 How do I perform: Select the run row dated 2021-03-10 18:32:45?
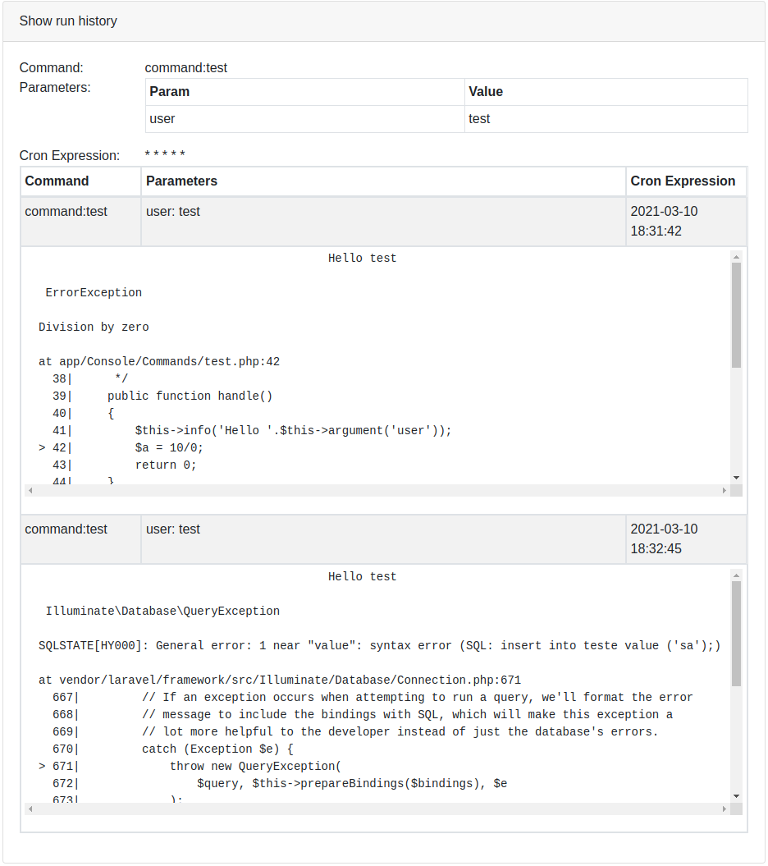pyautogui.click(x=383, y=539)
